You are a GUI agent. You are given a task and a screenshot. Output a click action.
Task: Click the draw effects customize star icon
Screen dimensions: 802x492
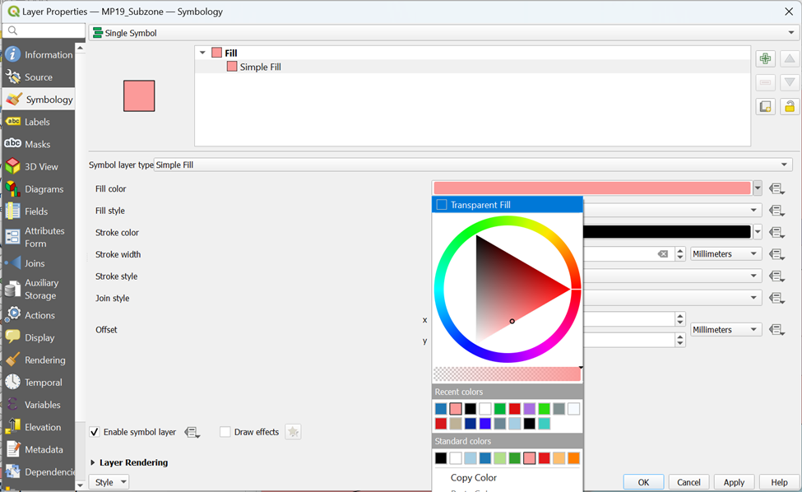(x=293, y=432)
